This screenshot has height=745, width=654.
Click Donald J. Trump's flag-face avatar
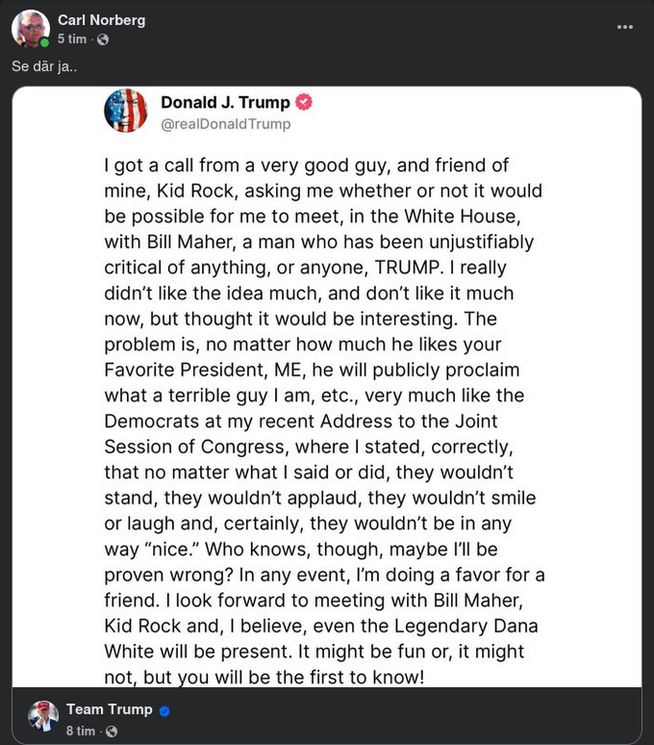coord(125,111)
